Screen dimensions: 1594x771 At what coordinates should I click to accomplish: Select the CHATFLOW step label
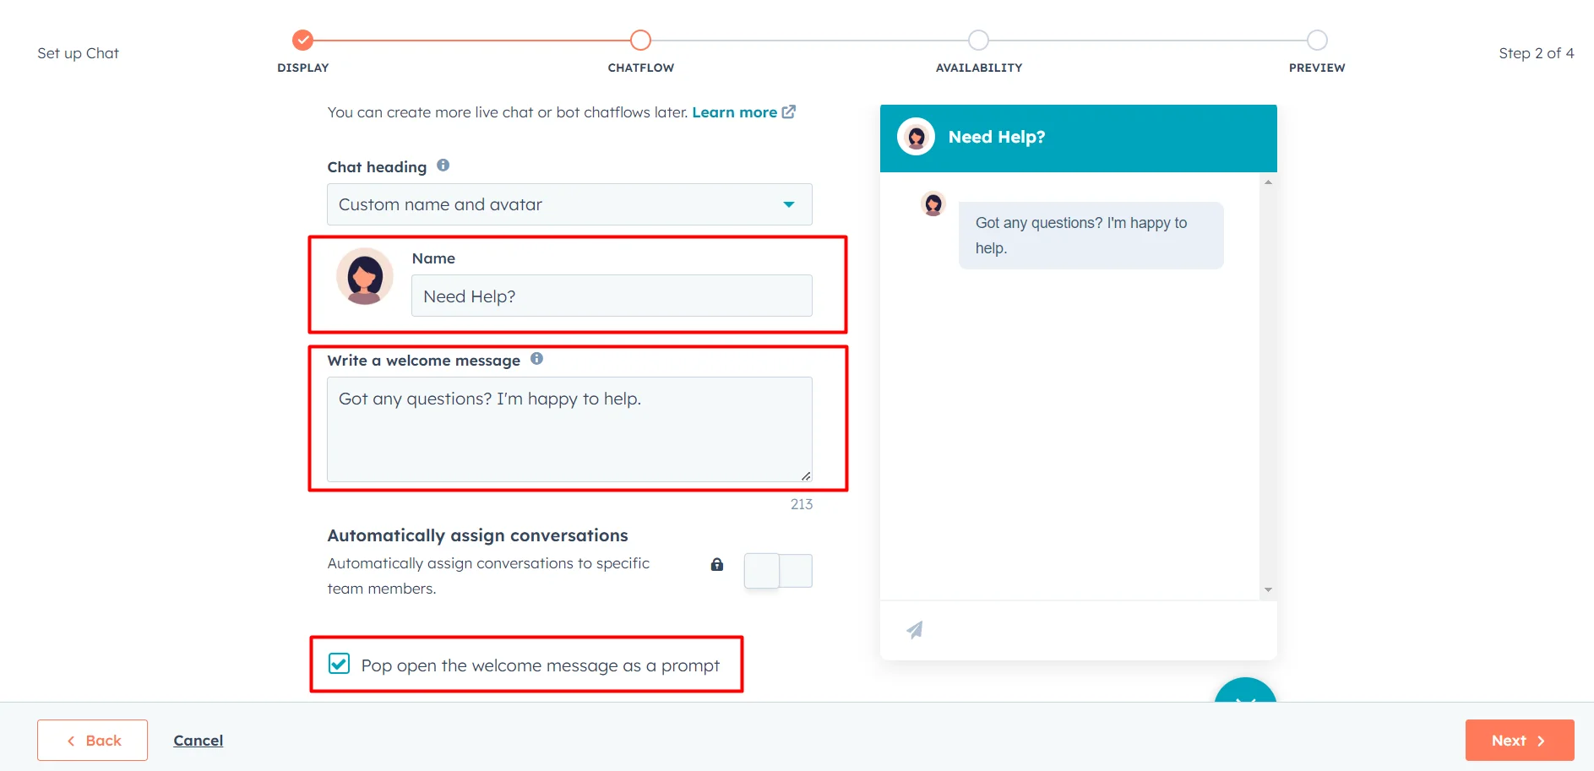coord(640,68)
